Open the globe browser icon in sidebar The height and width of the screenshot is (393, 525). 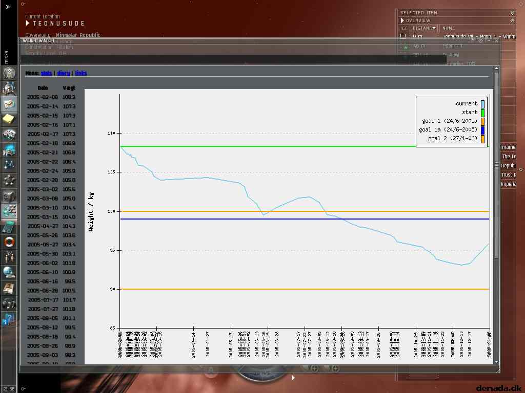coord(9,273)
